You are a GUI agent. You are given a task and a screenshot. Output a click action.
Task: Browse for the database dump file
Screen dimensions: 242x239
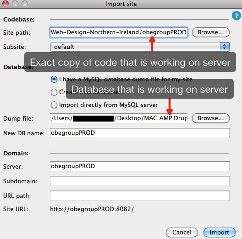(211, 118)
